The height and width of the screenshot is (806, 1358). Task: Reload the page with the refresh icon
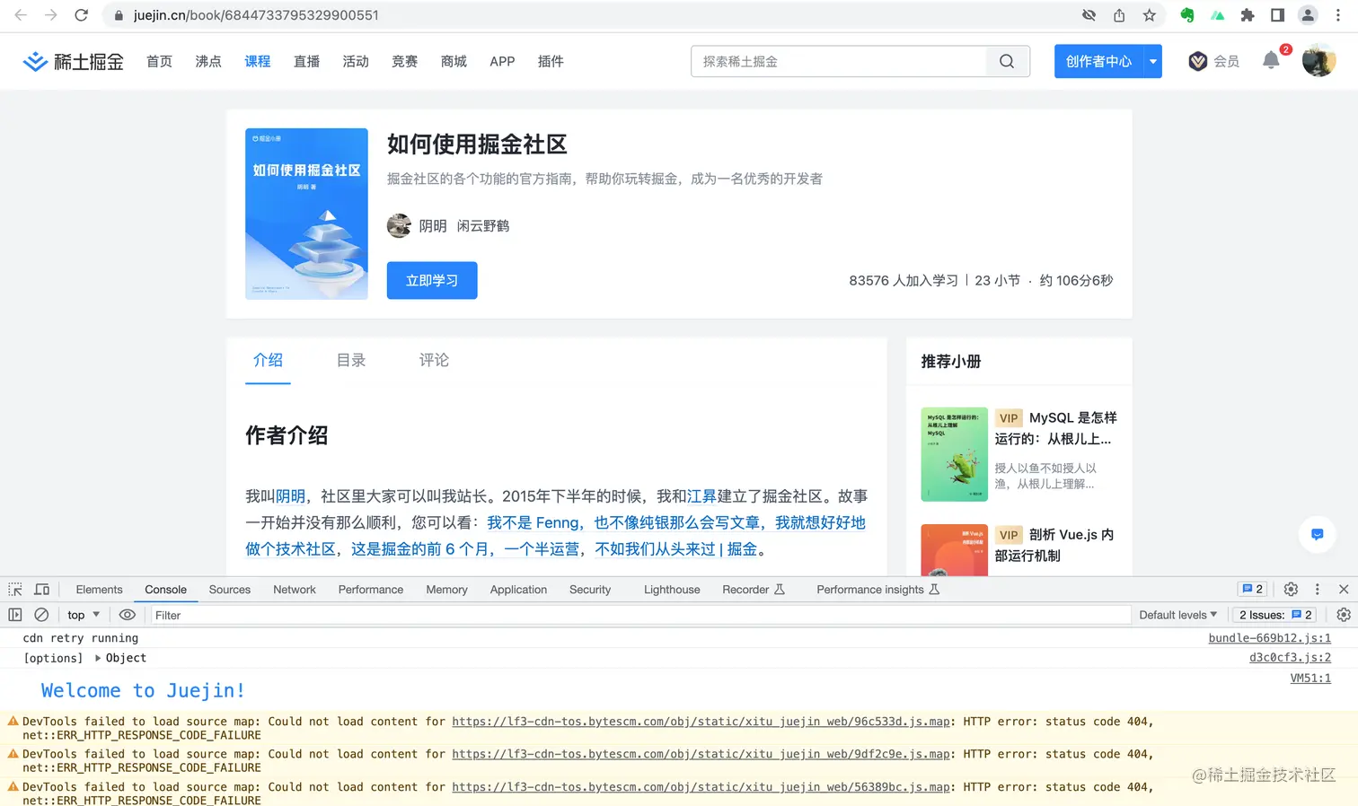coord(81,15)
